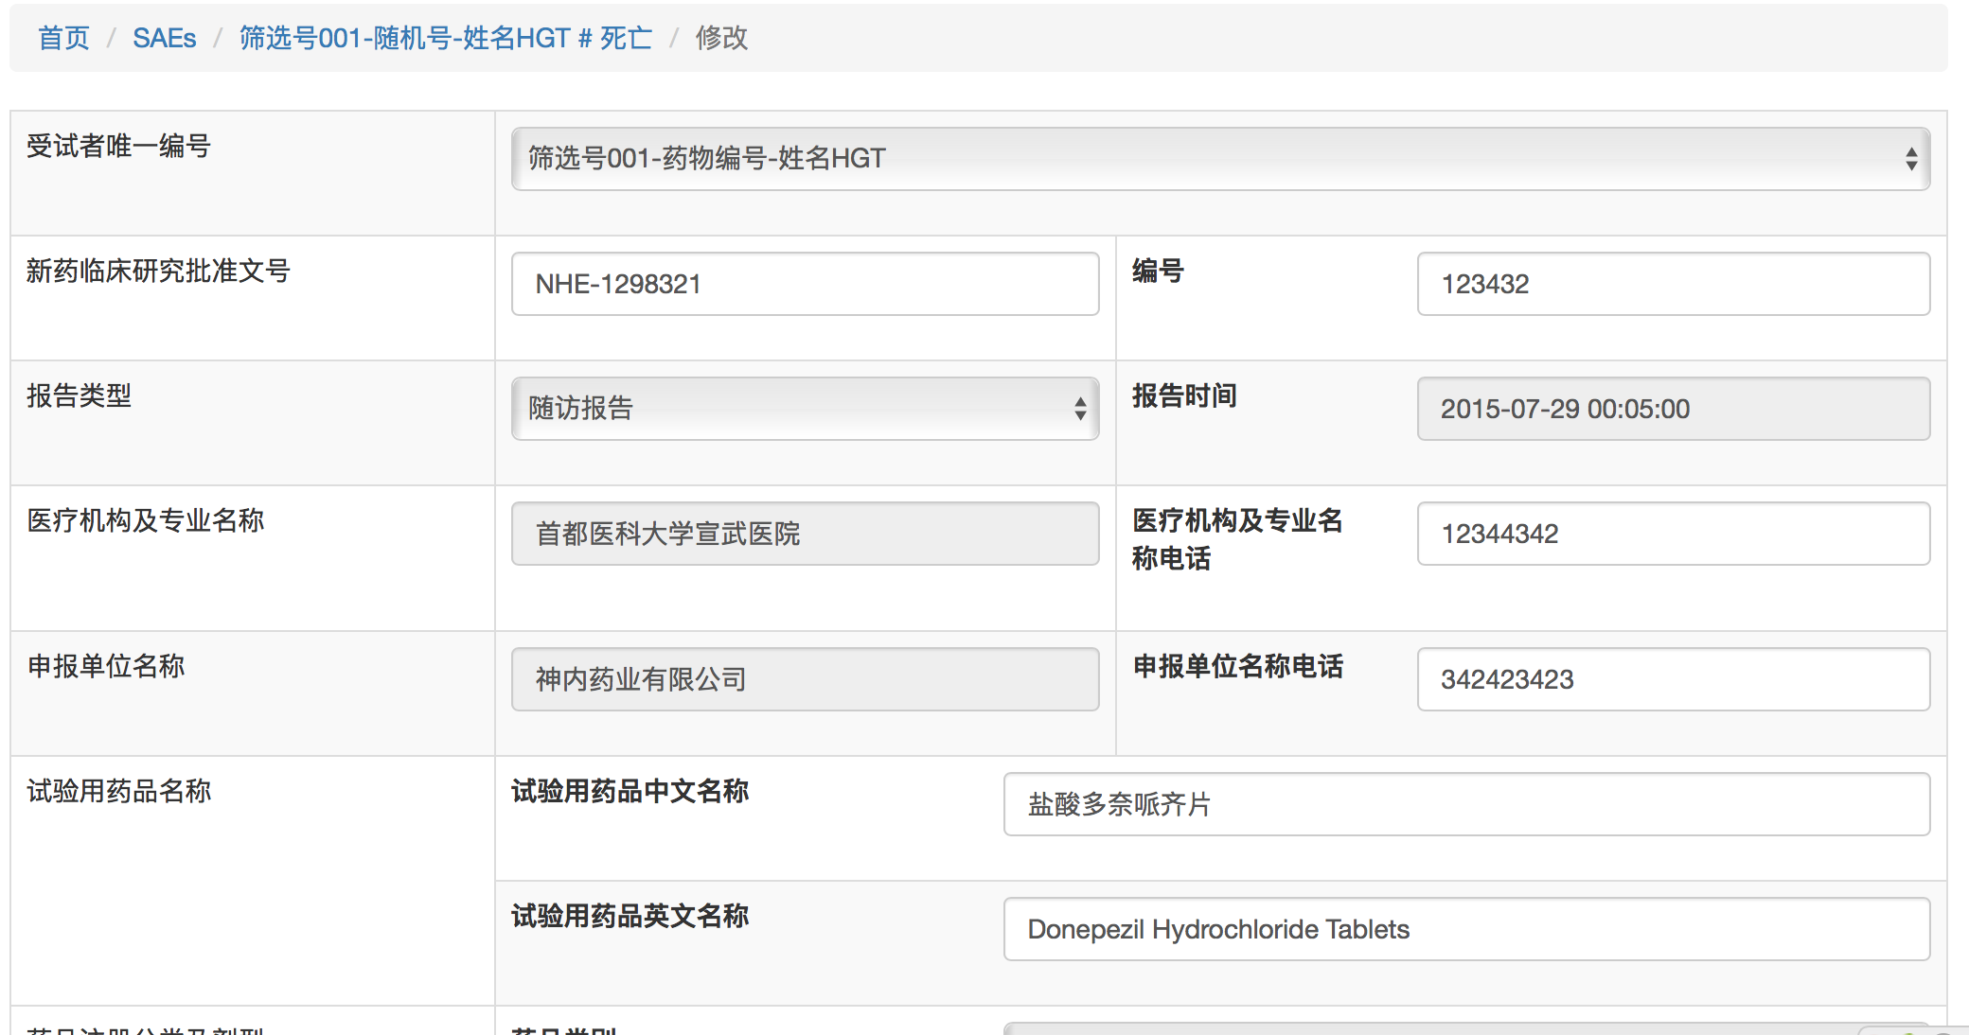The width and height of the screenshot is (1969, 1035).
Task: Click the 神内药业有限公司 field
Action: click(x=805, y=679)
